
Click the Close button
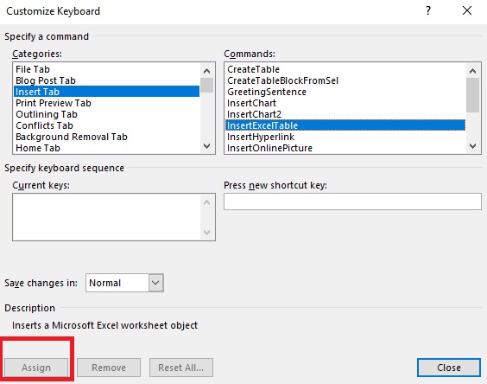[449, 368]
